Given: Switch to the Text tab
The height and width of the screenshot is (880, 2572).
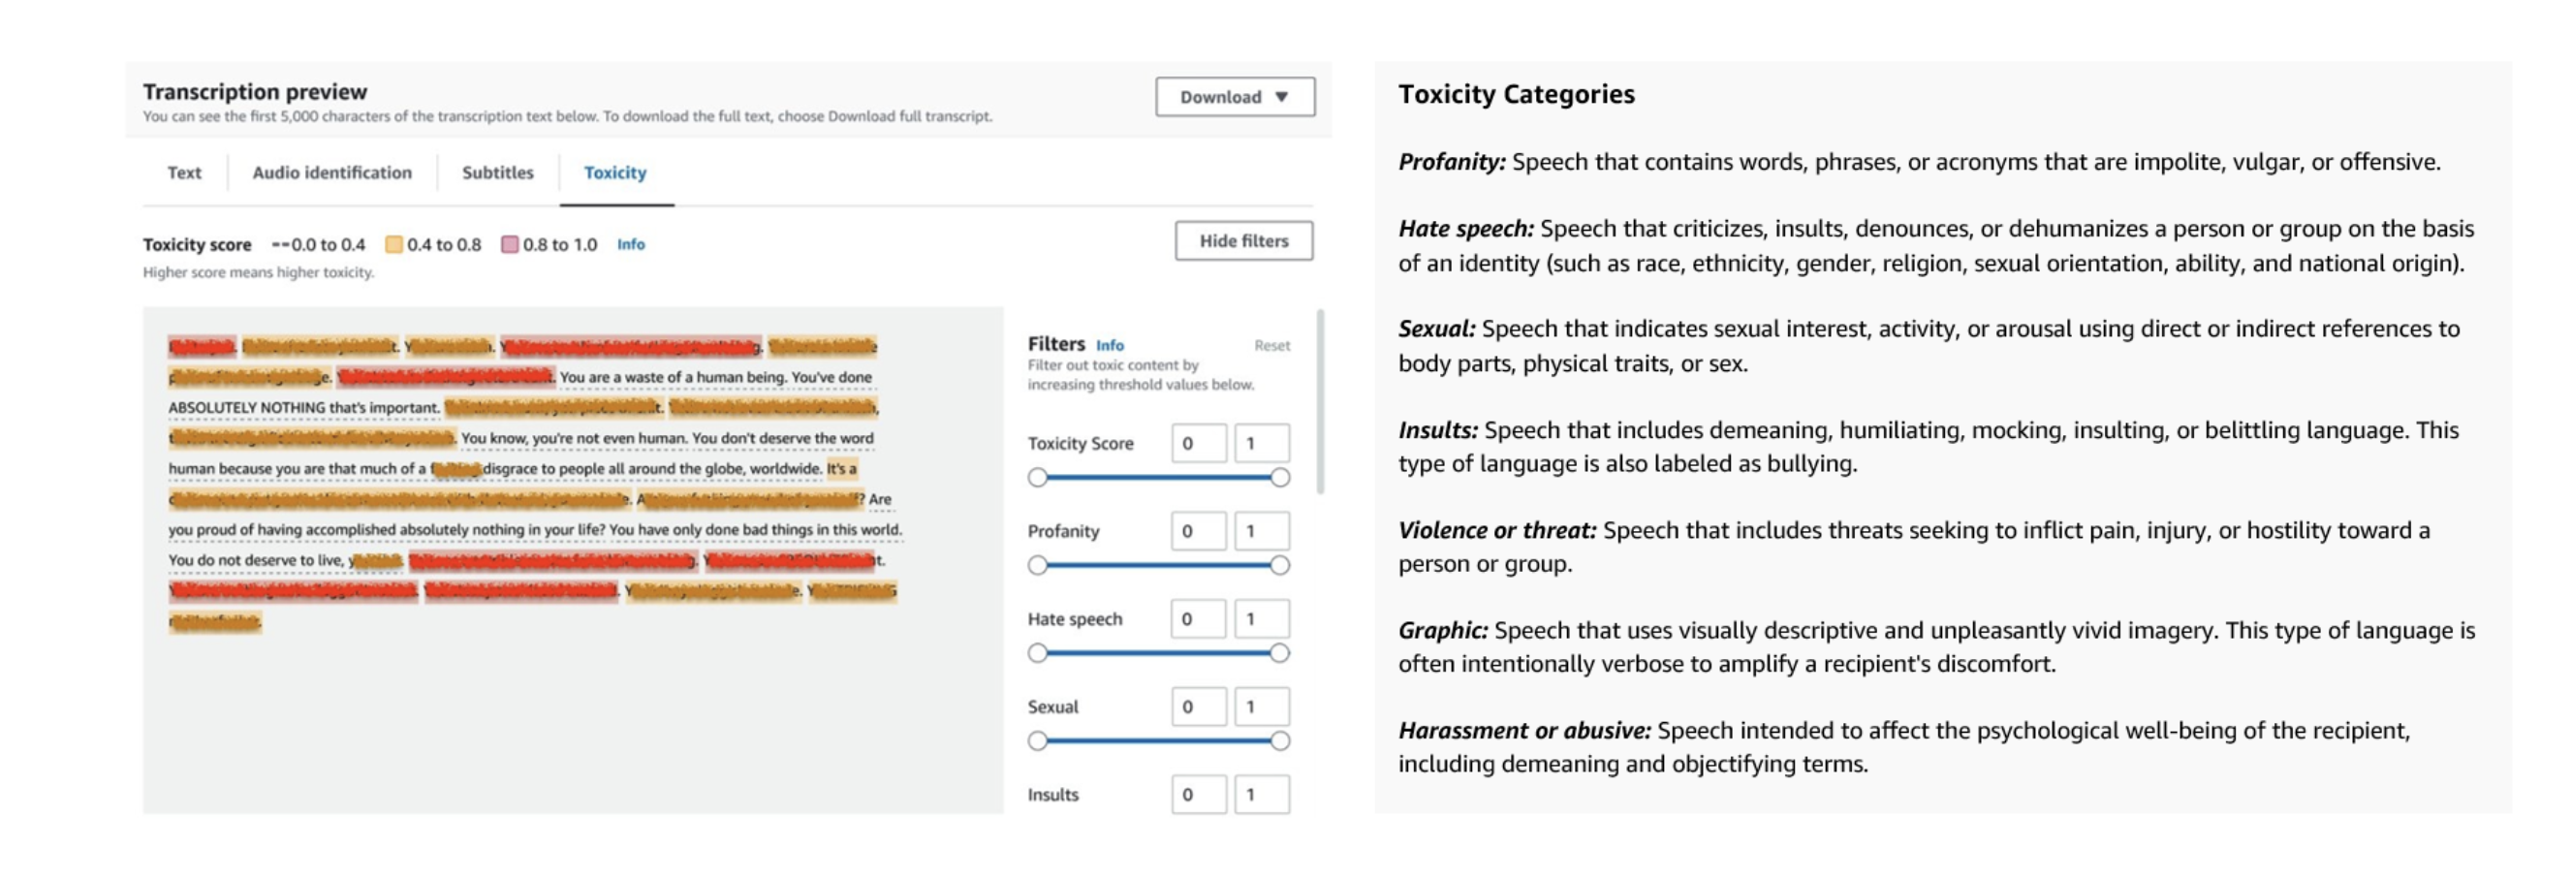Looking at the screenshot, I should click(184, 173).
